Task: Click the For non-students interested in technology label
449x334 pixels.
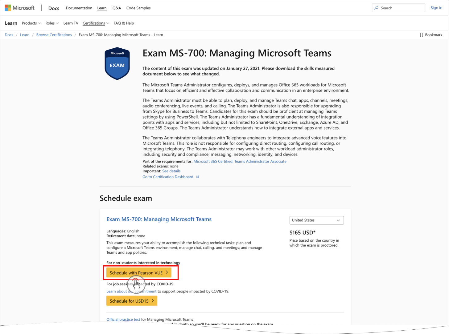Action: [x=143, y=263]
